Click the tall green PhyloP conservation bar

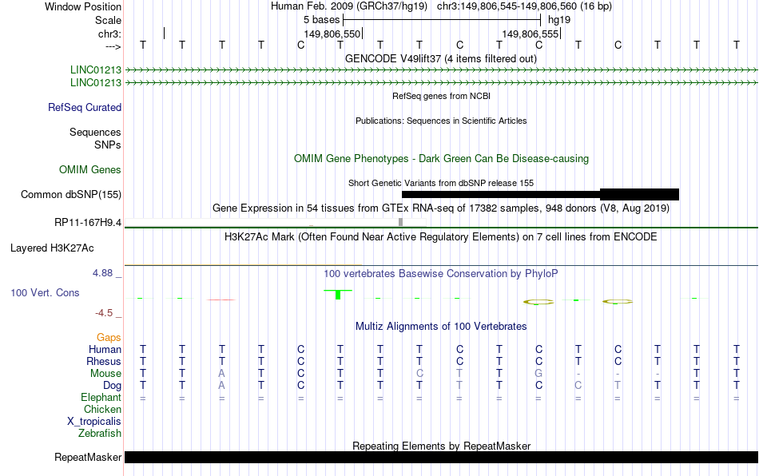[x=338, y=295]
